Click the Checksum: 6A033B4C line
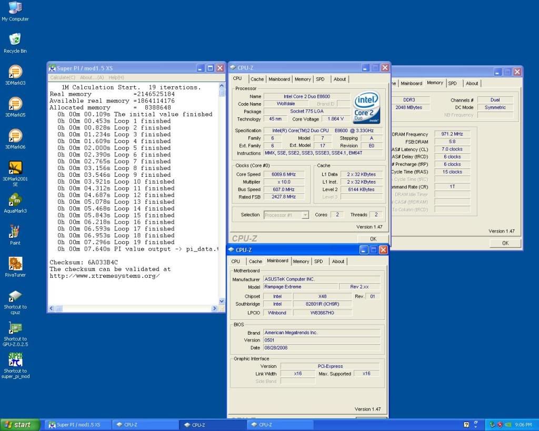 [x=84, y=262]
